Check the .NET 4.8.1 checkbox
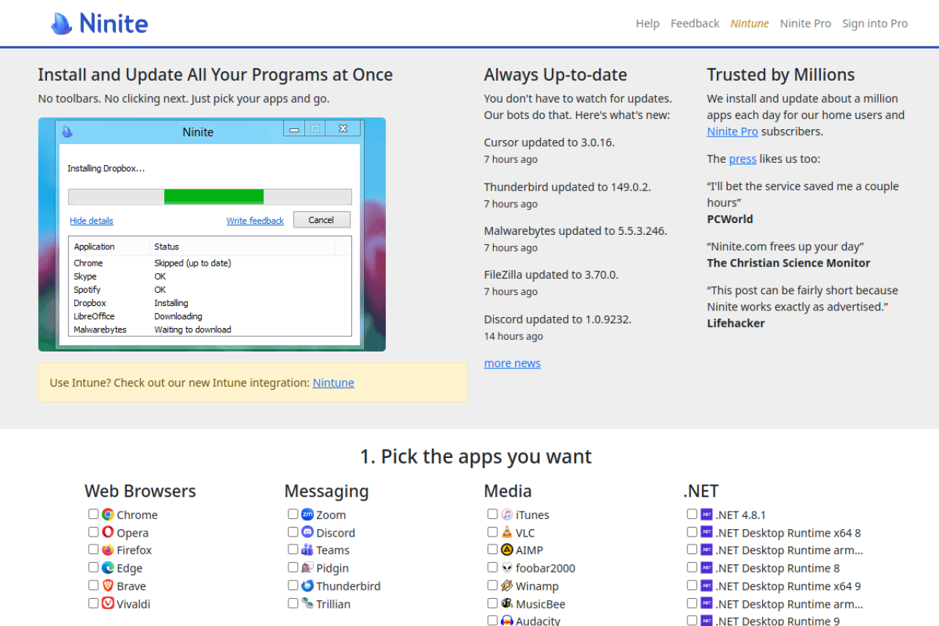Image resolution: width=939 pixels, height=626 pixels. tap(692, 514)
